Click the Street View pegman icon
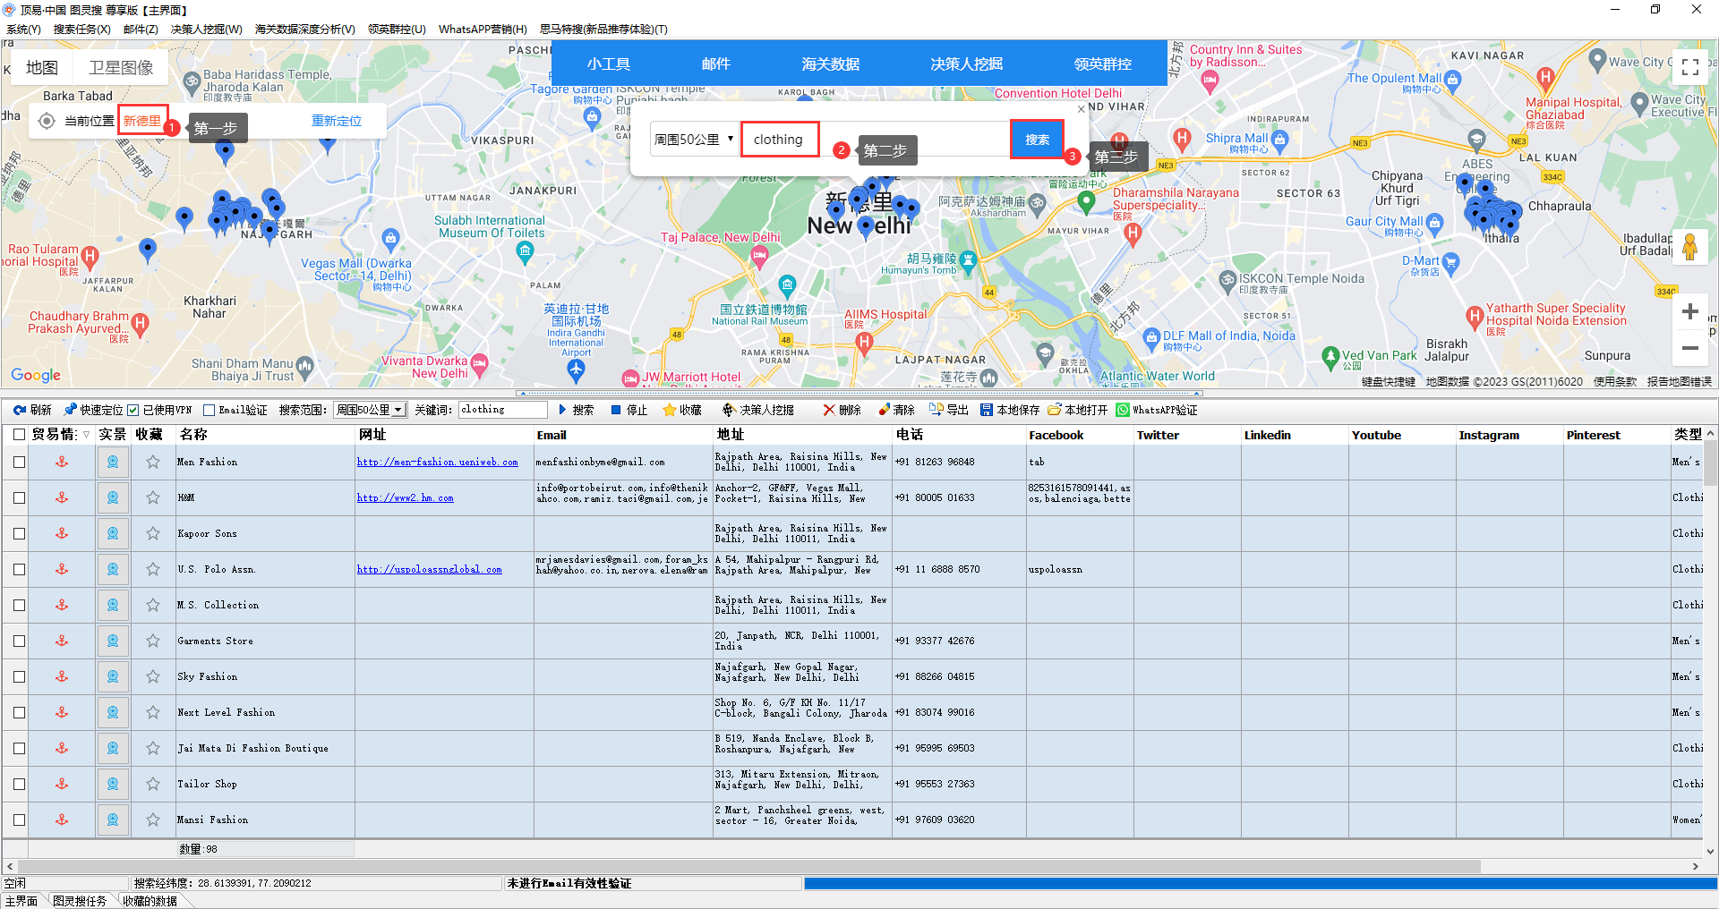The height and width of the screenshot is (909, 1719). point(1690,246)
